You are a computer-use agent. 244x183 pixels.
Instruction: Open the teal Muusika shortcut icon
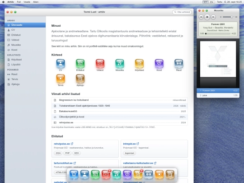tap(119, 64)
